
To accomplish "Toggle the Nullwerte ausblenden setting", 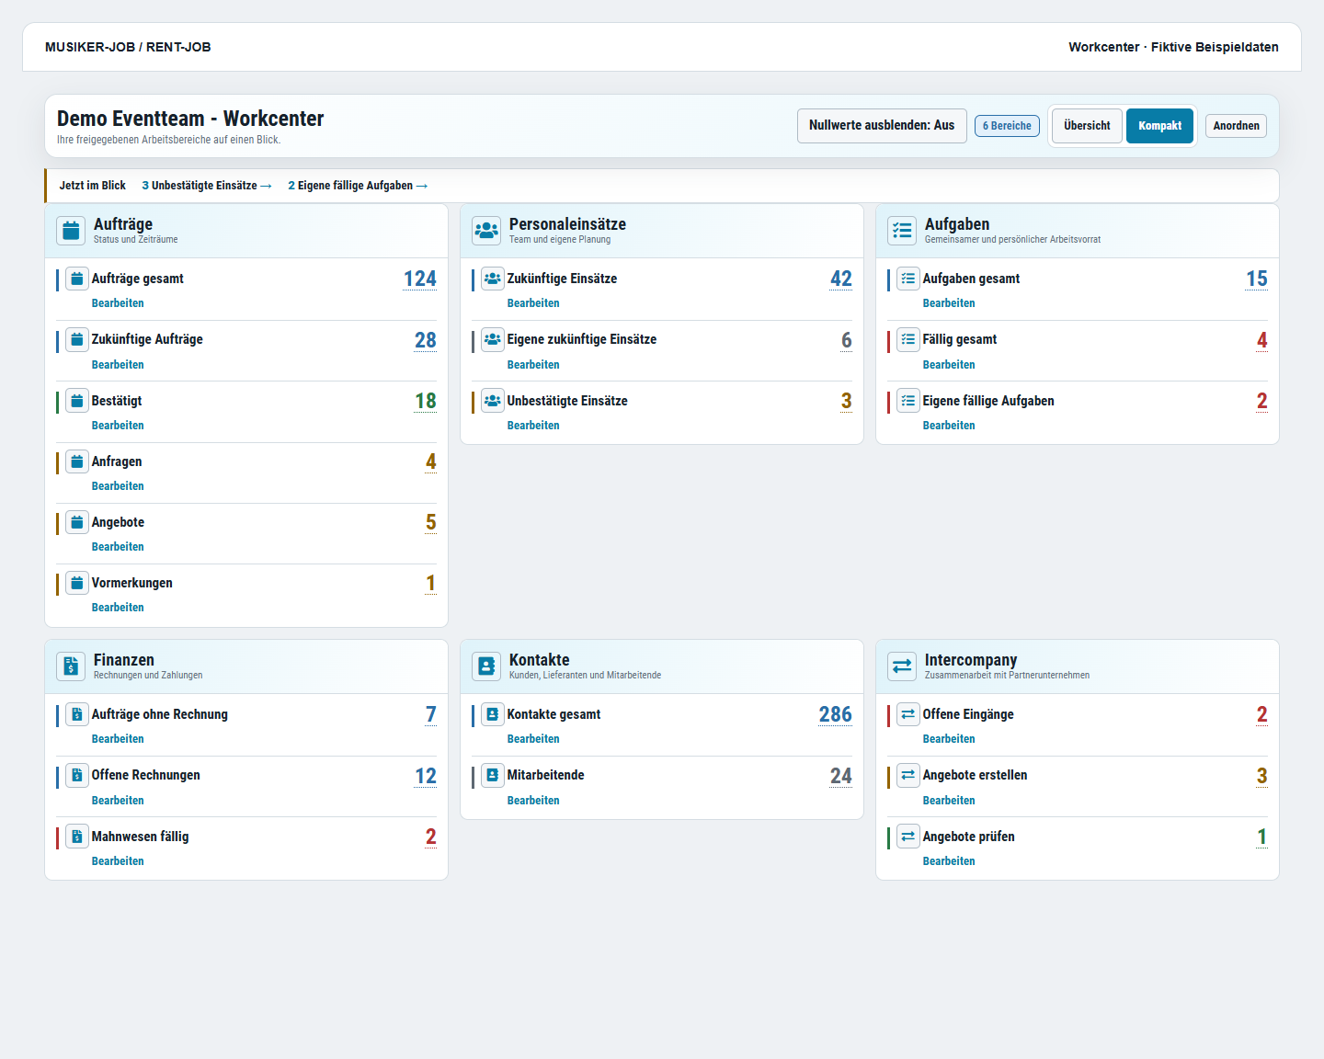I will [882, 126].
